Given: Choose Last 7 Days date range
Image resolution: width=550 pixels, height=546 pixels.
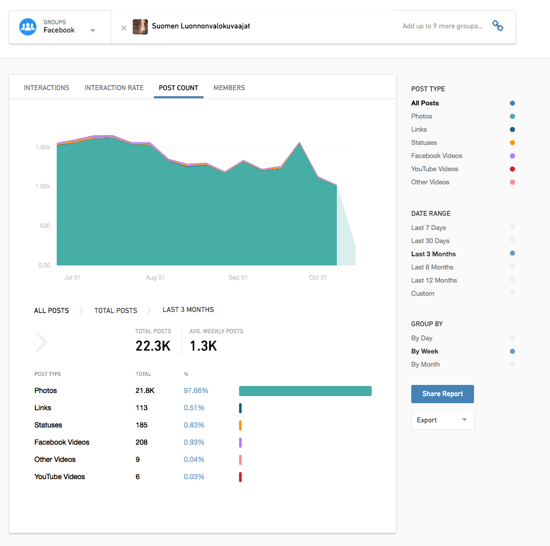Looking at the screenshot, I should point(428,228).
